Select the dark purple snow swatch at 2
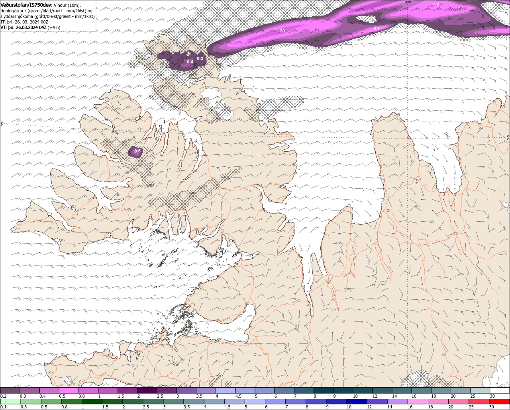 (147, 390)
